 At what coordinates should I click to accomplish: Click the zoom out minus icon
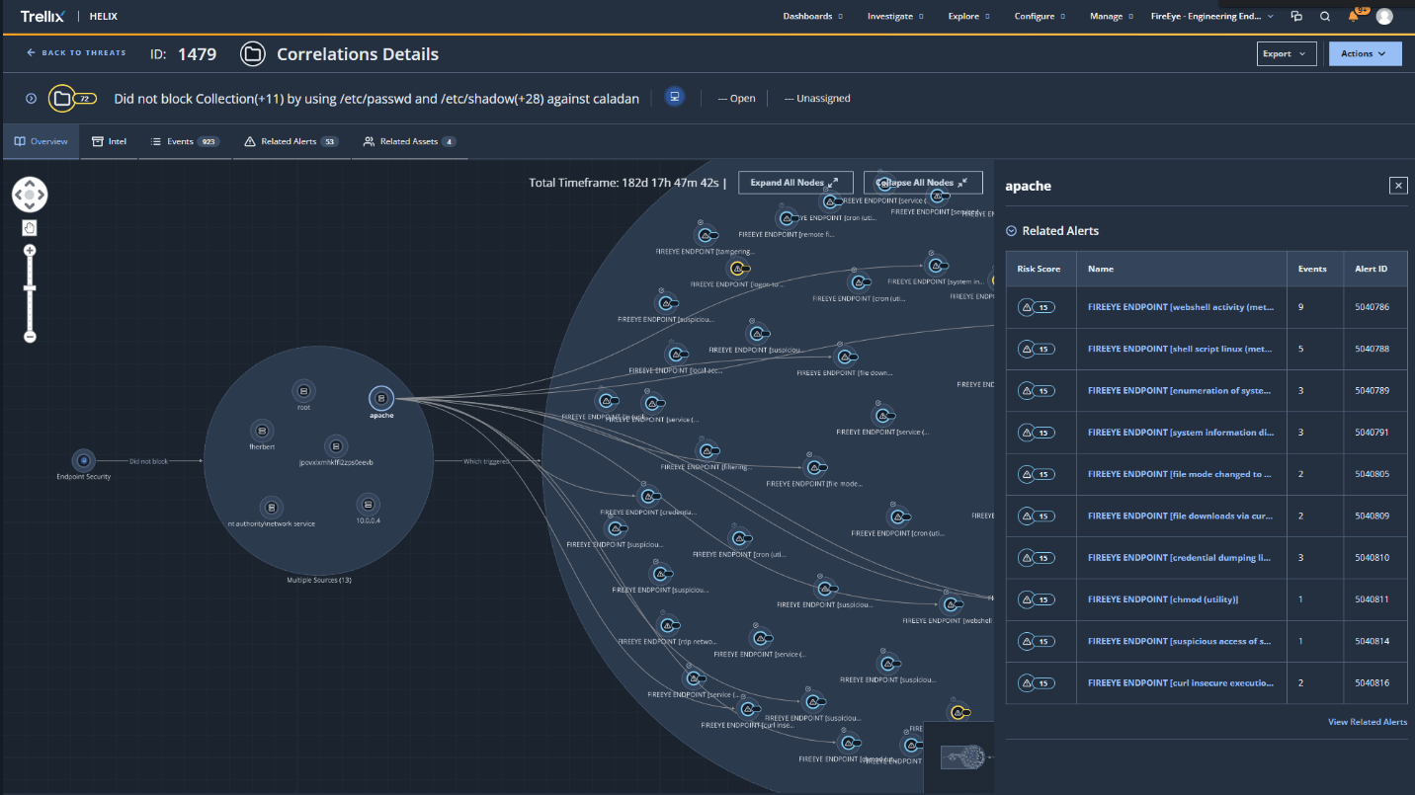30,337
